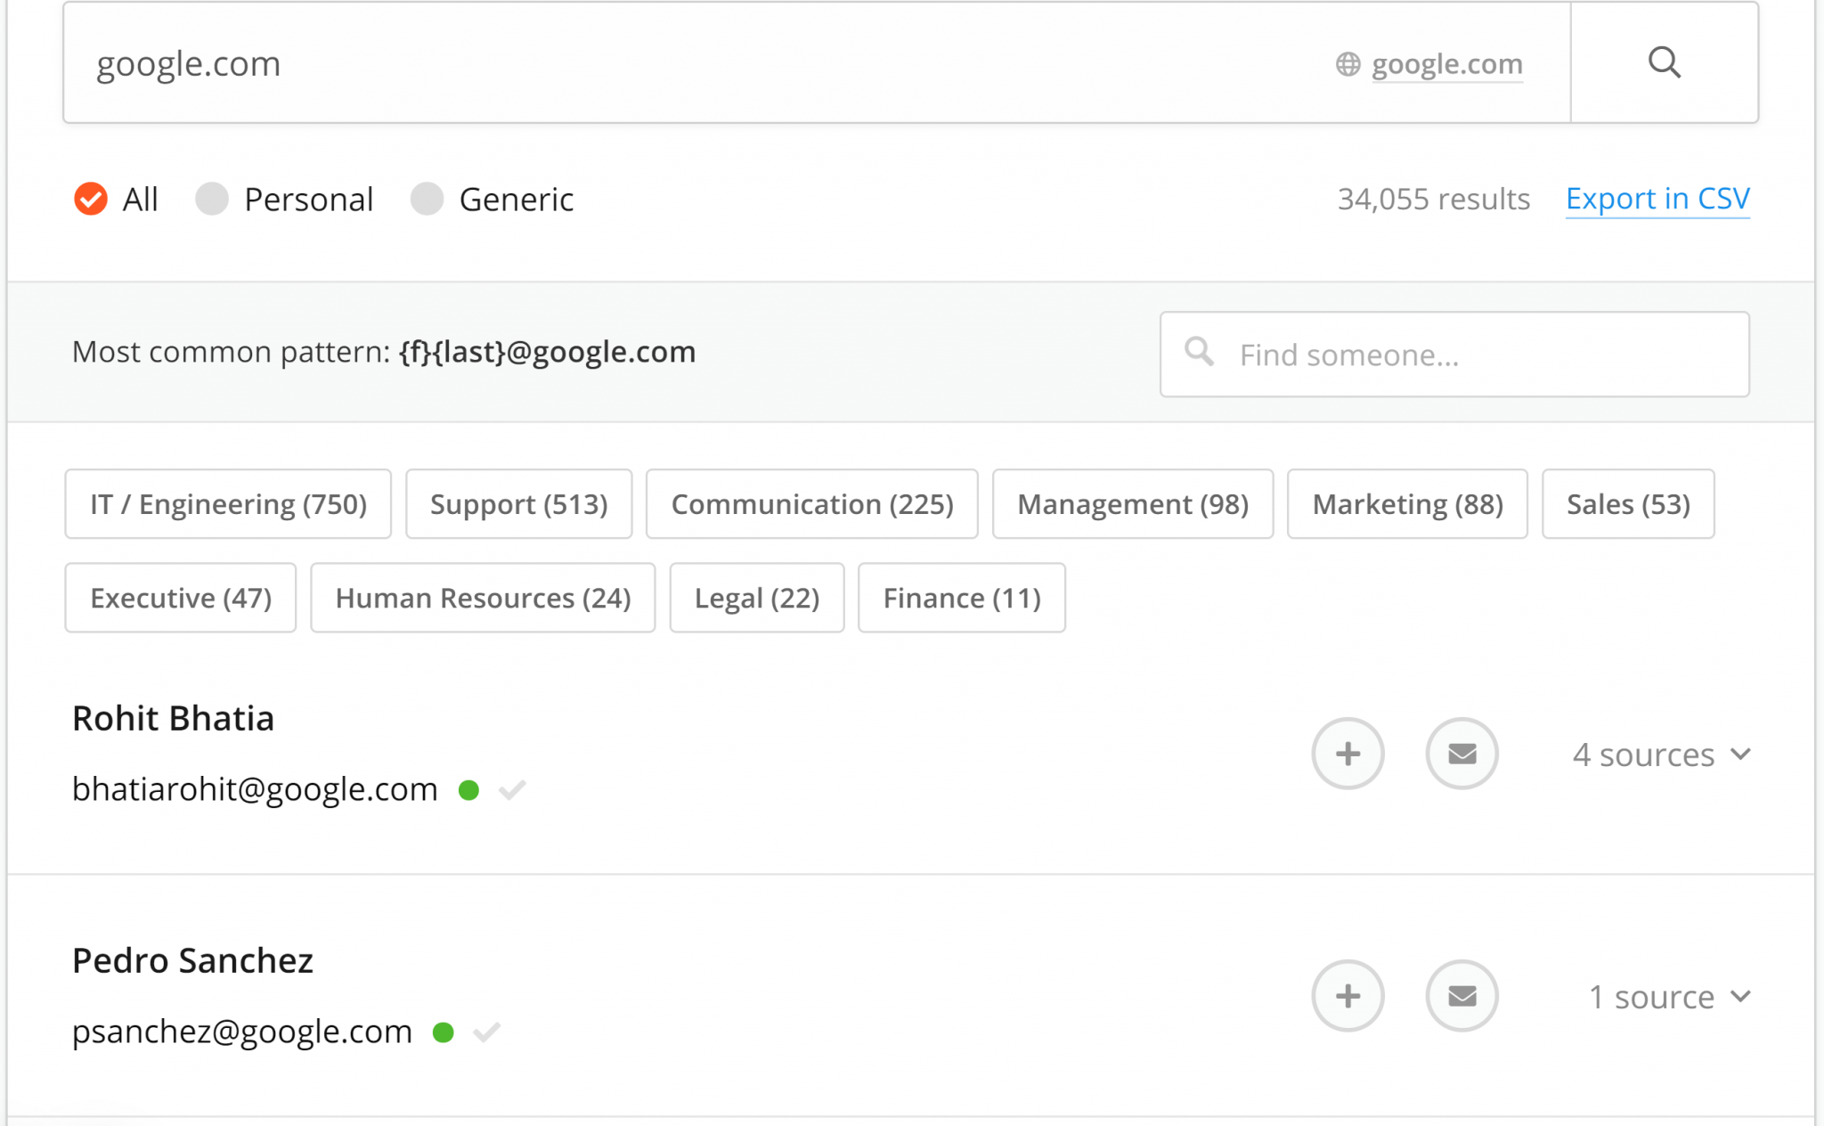
Task: Select the Generic filter
Action: [x=427, y=199]
